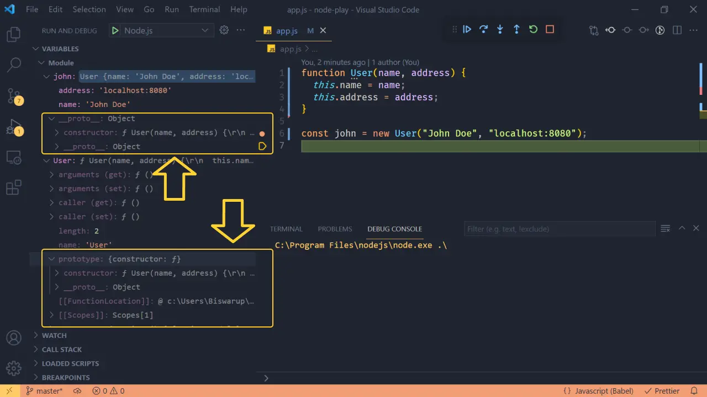Click Continue in the debug toolbar
This screenshot has height=397, width=707.
click(467, 29)
